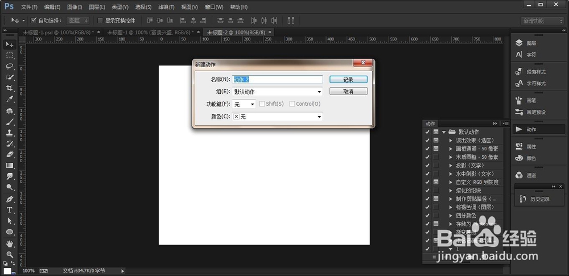This screenshot has width=569, height=276.
Task: Collapse the 默认动作 folder
Action: pos(444,132)
